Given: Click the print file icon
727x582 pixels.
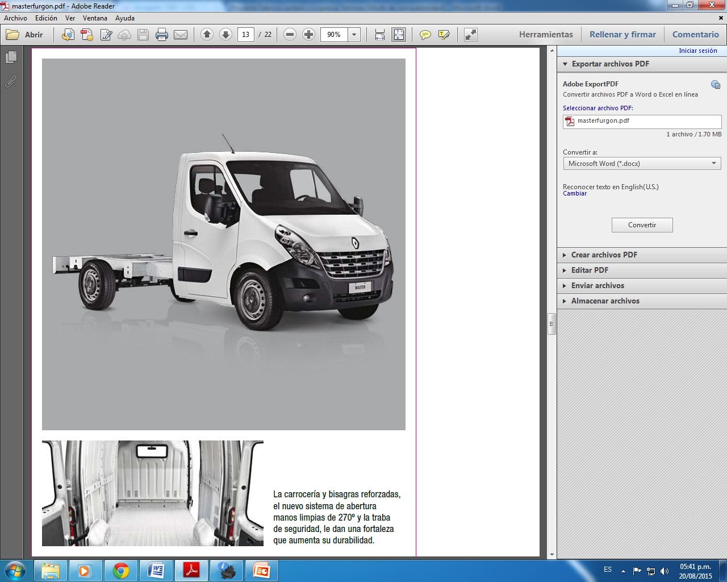Looking at the screenshot, I should coord(162,35).
